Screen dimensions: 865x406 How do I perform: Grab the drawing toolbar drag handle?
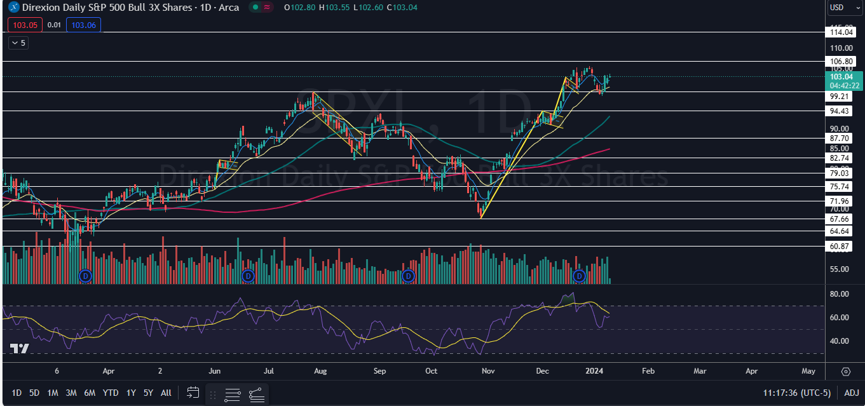[x=214, y=394]
